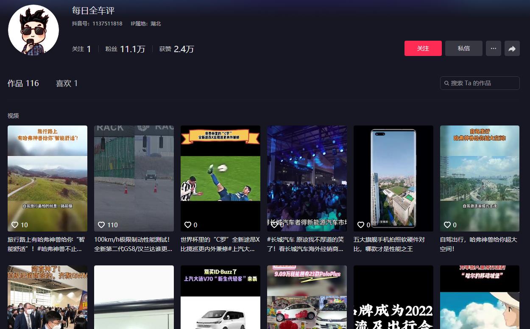Click the 抖音号：1137511818 text
Screen dimensions: 530x329
click(x=97, y=24)
